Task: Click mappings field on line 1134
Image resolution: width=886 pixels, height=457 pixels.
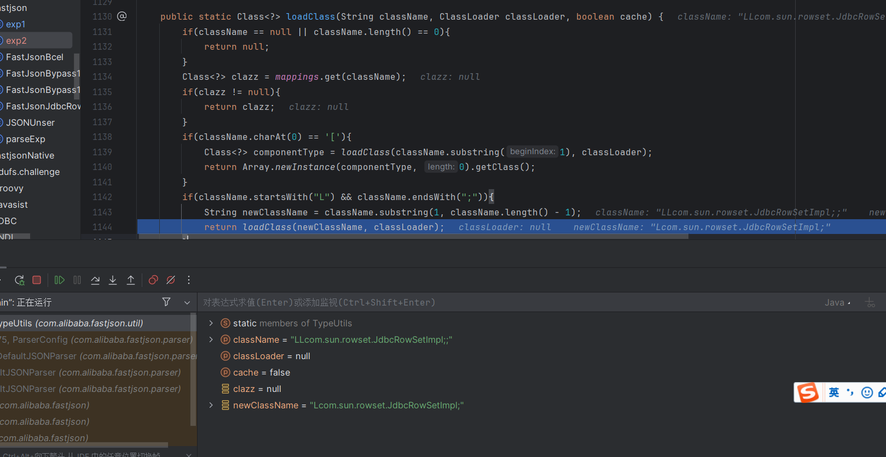Action: click(x=297, y=77)
